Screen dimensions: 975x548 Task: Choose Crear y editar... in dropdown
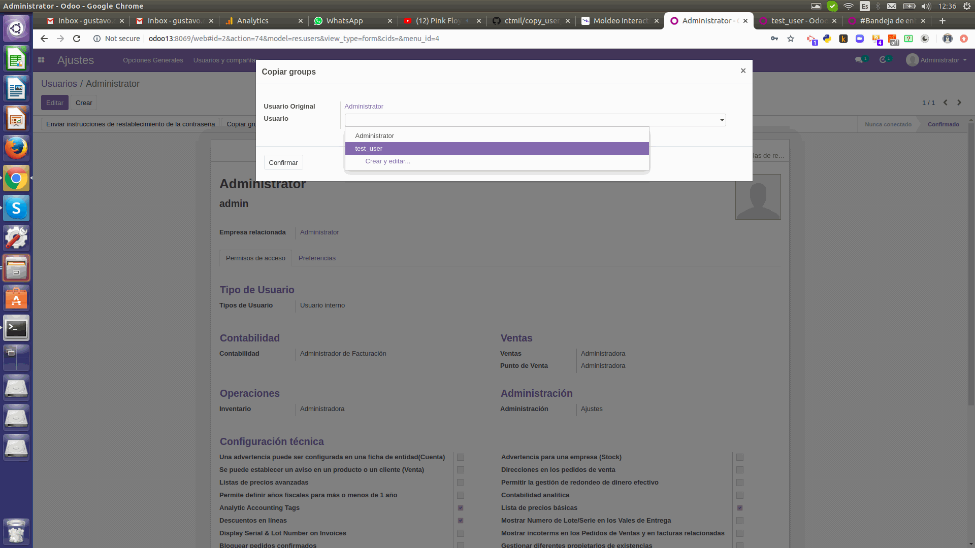(x=497, y=161)
